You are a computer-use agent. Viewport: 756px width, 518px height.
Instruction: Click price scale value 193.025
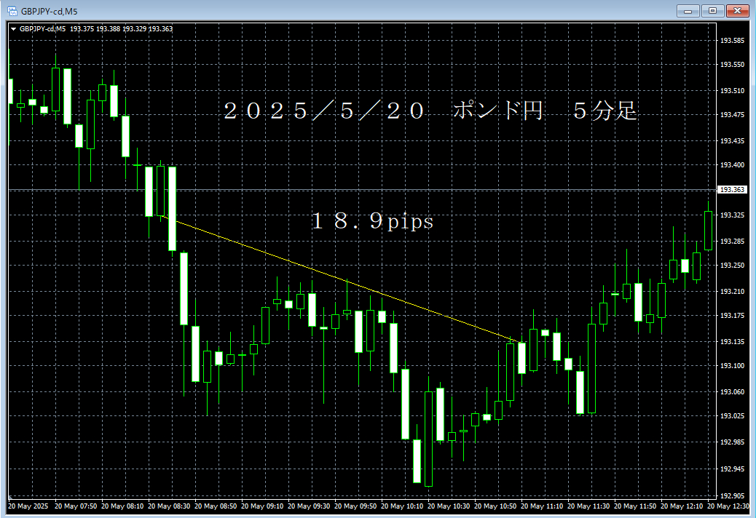coord(732,415)
